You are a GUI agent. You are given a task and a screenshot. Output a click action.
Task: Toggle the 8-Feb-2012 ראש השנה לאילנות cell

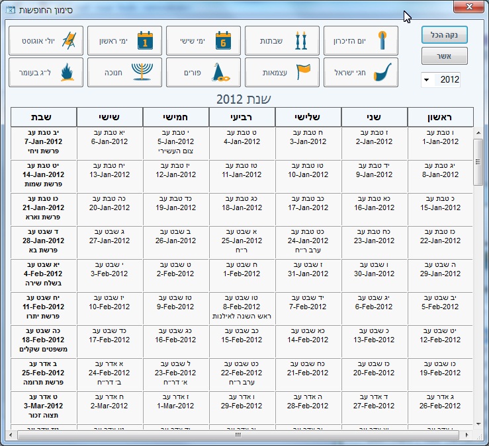tap(242, 308)
